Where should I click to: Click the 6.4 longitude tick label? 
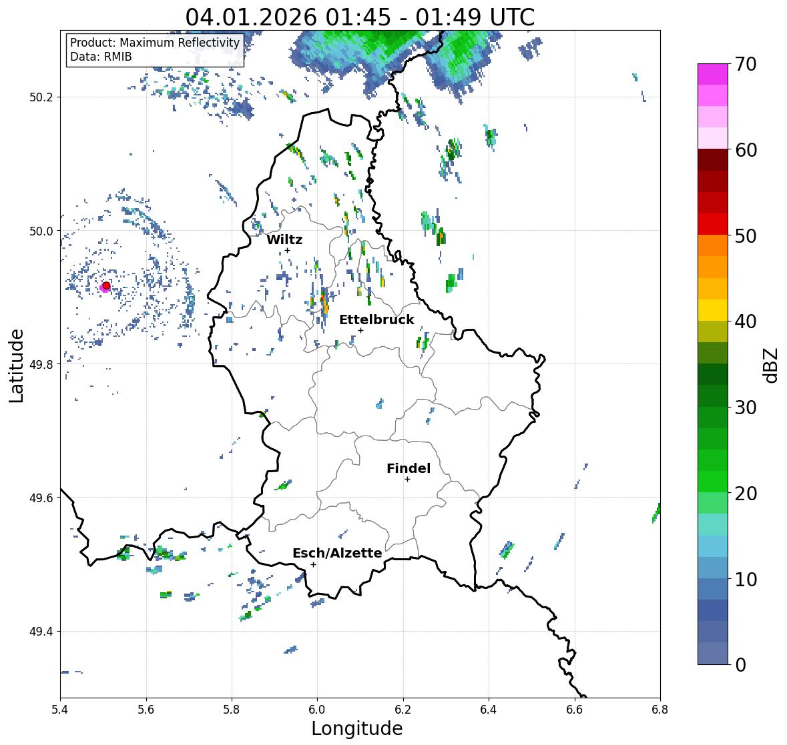[489, 710]
